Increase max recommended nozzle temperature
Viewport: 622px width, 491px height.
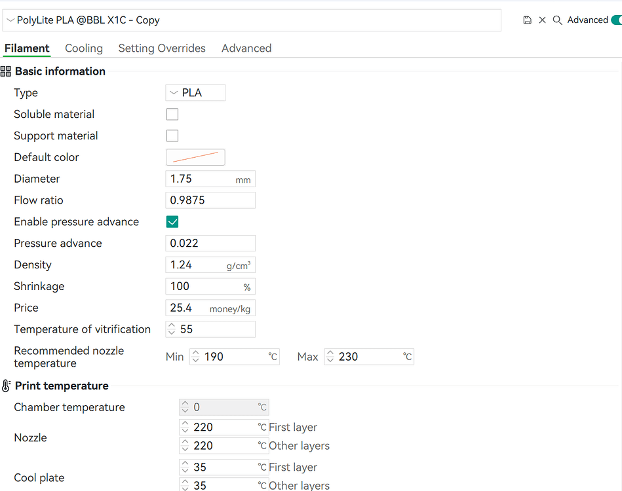[330, 354]
